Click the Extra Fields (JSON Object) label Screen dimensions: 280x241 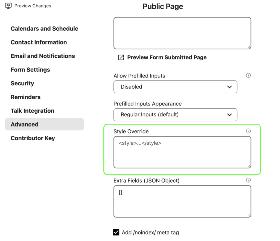147,181
